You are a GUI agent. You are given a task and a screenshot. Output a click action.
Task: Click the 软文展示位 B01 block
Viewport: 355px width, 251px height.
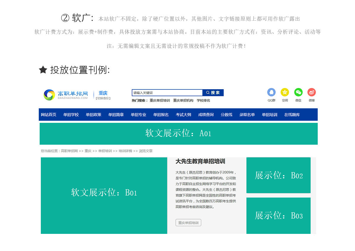[104, 195]
